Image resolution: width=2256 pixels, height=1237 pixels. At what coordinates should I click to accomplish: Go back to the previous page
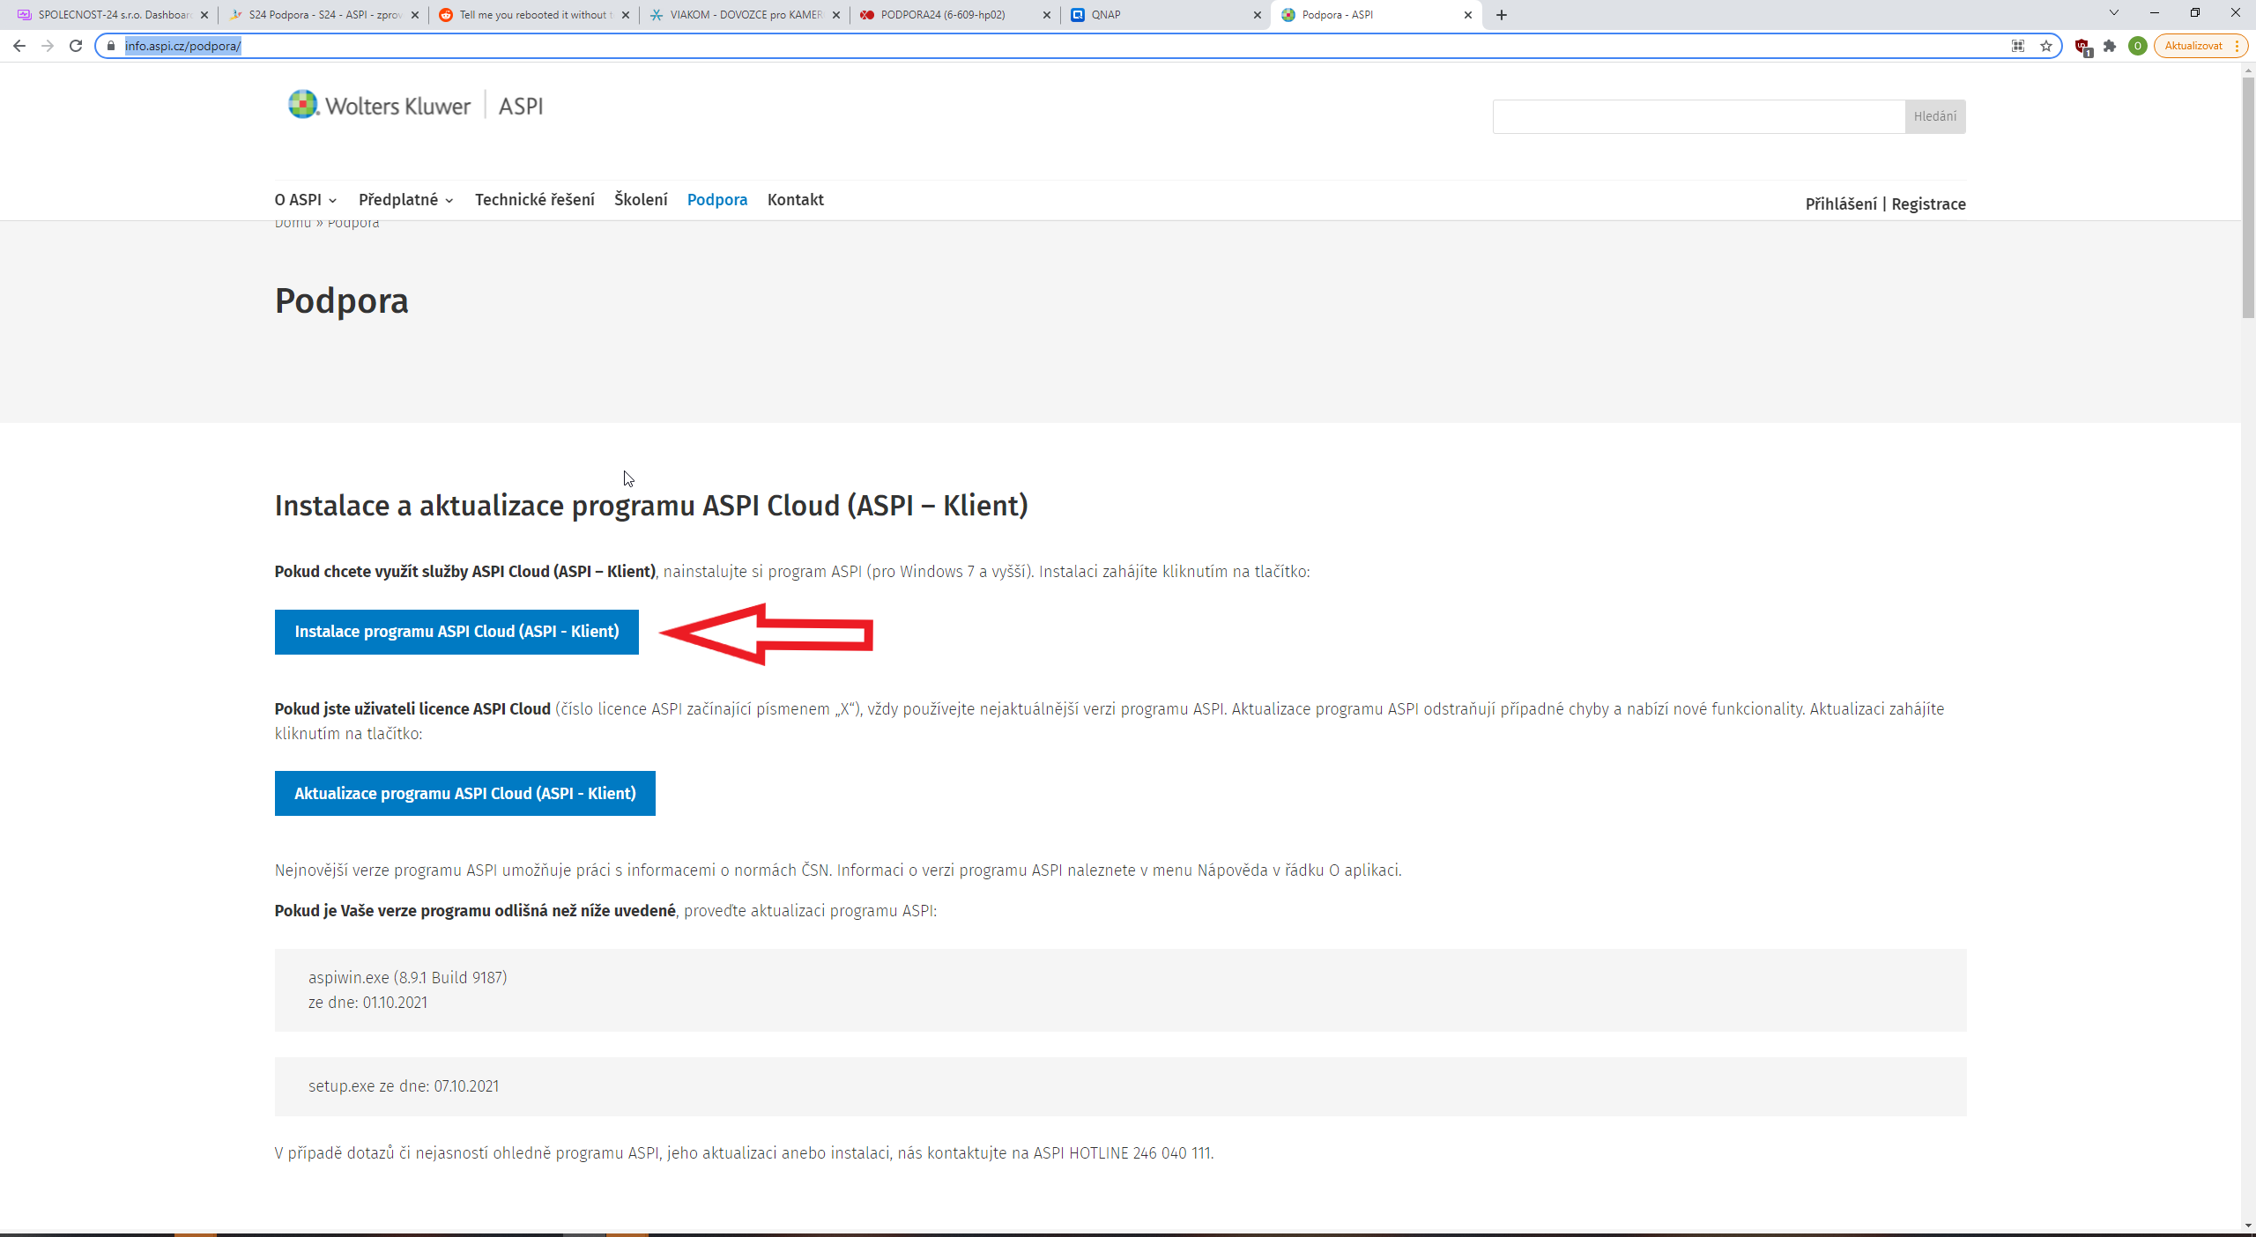coord(19,46)
